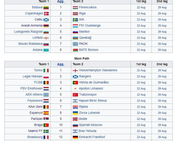Click the Spain flag next to Espanyol
The image size is (179, 141).
pos(46,113)
